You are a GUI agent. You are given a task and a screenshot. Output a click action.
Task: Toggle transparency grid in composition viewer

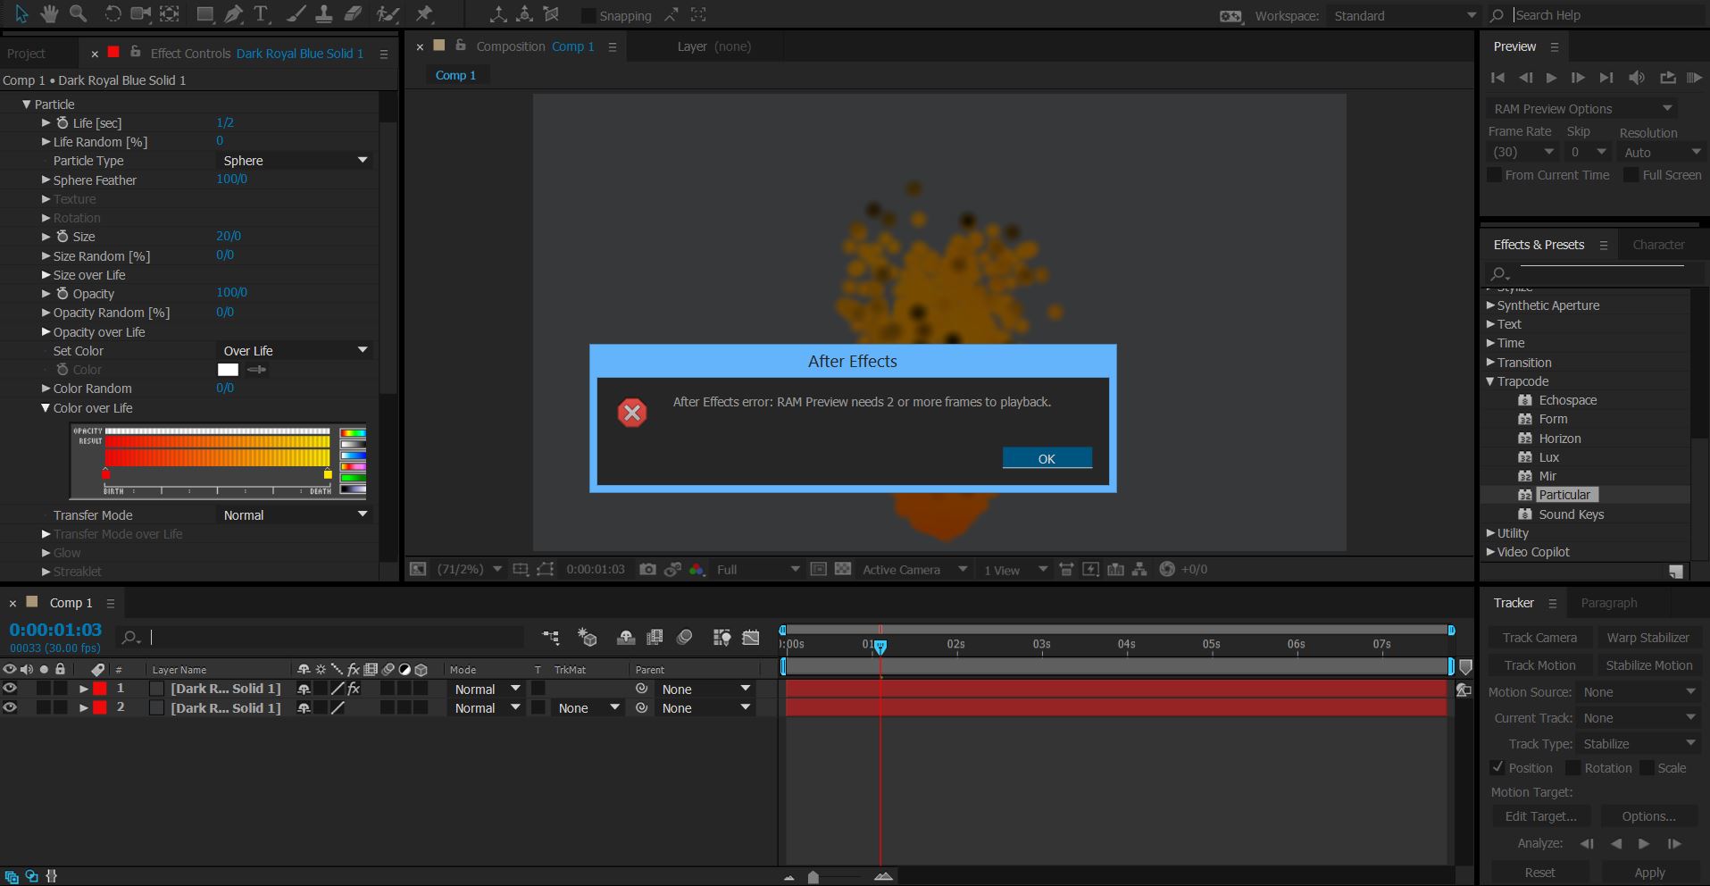click(x=842, y=569)
